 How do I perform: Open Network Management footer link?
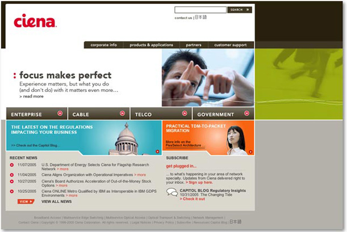pyautogui.click(x=208, y=218)
